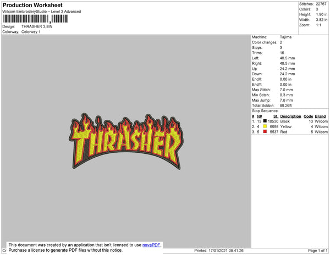Select the stitch count '10530' for Black
This screenshot has width=330, height=255.
tap(273, 121)
